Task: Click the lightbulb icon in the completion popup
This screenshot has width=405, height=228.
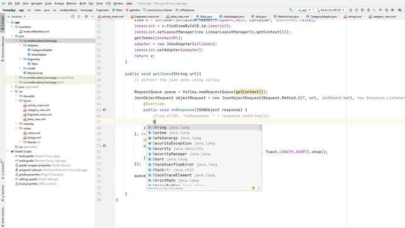Action: (x=253, y=188)
